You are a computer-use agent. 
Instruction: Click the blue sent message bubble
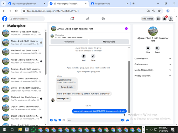[x=99, y=111]
